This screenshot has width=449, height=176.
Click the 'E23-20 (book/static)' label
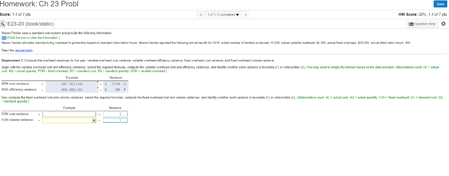[30, 24]
